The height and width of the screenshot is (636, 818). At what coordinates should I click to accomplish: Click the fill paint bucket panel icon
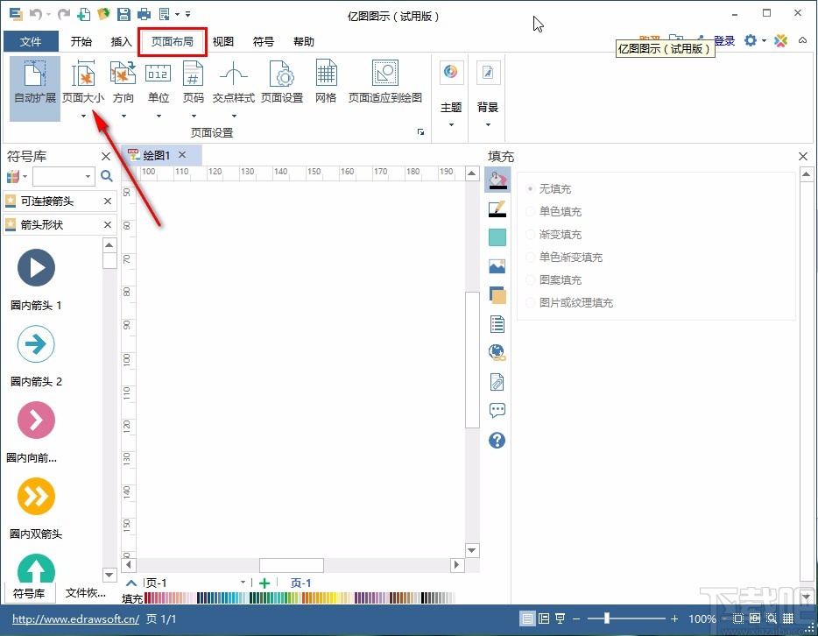click(497, 180)
